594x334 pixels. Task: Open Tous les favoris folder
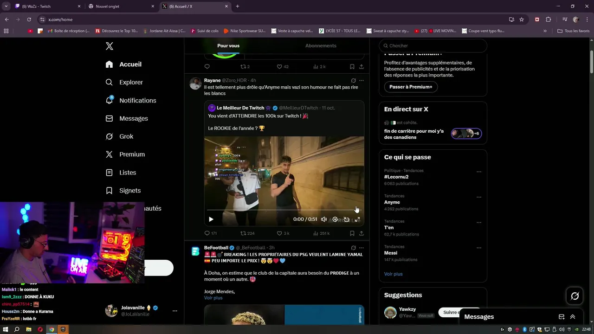pyautogui.click(x=573, y=31)
